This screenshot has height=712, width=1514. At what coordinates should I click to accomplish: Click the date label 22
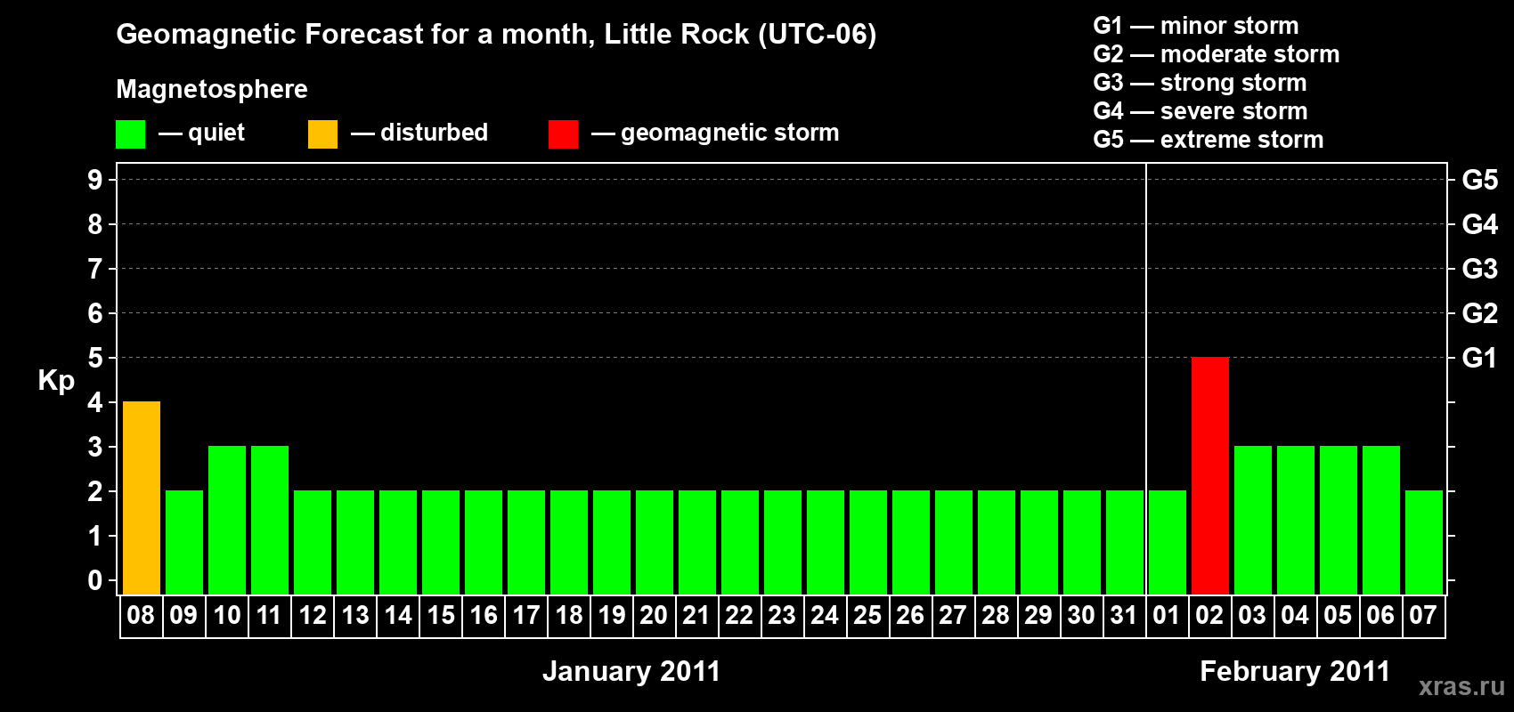point(739,616)
